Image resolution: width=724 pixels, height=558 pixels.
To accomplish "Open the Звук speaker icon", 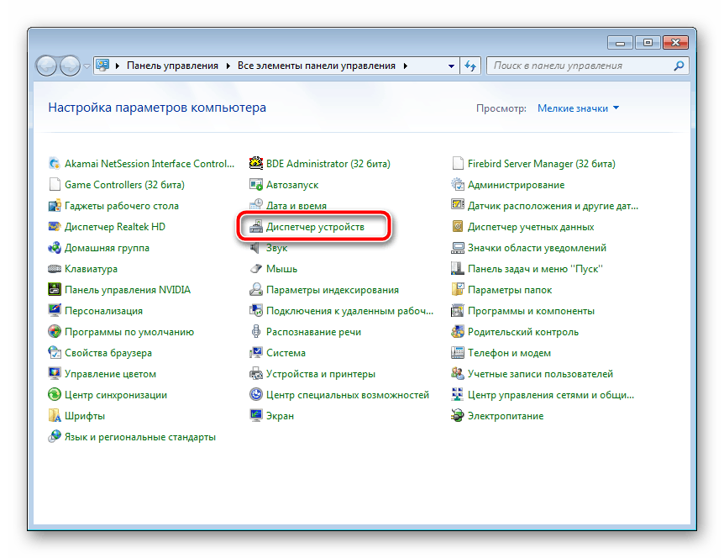I will [x=256, y=248].
